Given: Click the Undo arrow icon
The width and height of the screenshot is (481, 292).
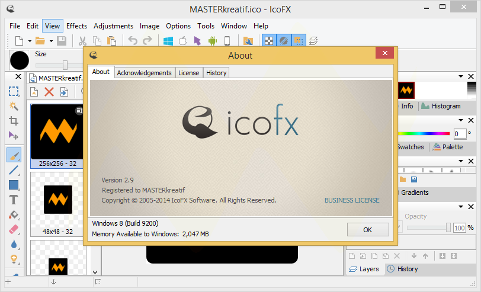Looking at the screenshot, I should pyautogui.click(x=133, y=40).
